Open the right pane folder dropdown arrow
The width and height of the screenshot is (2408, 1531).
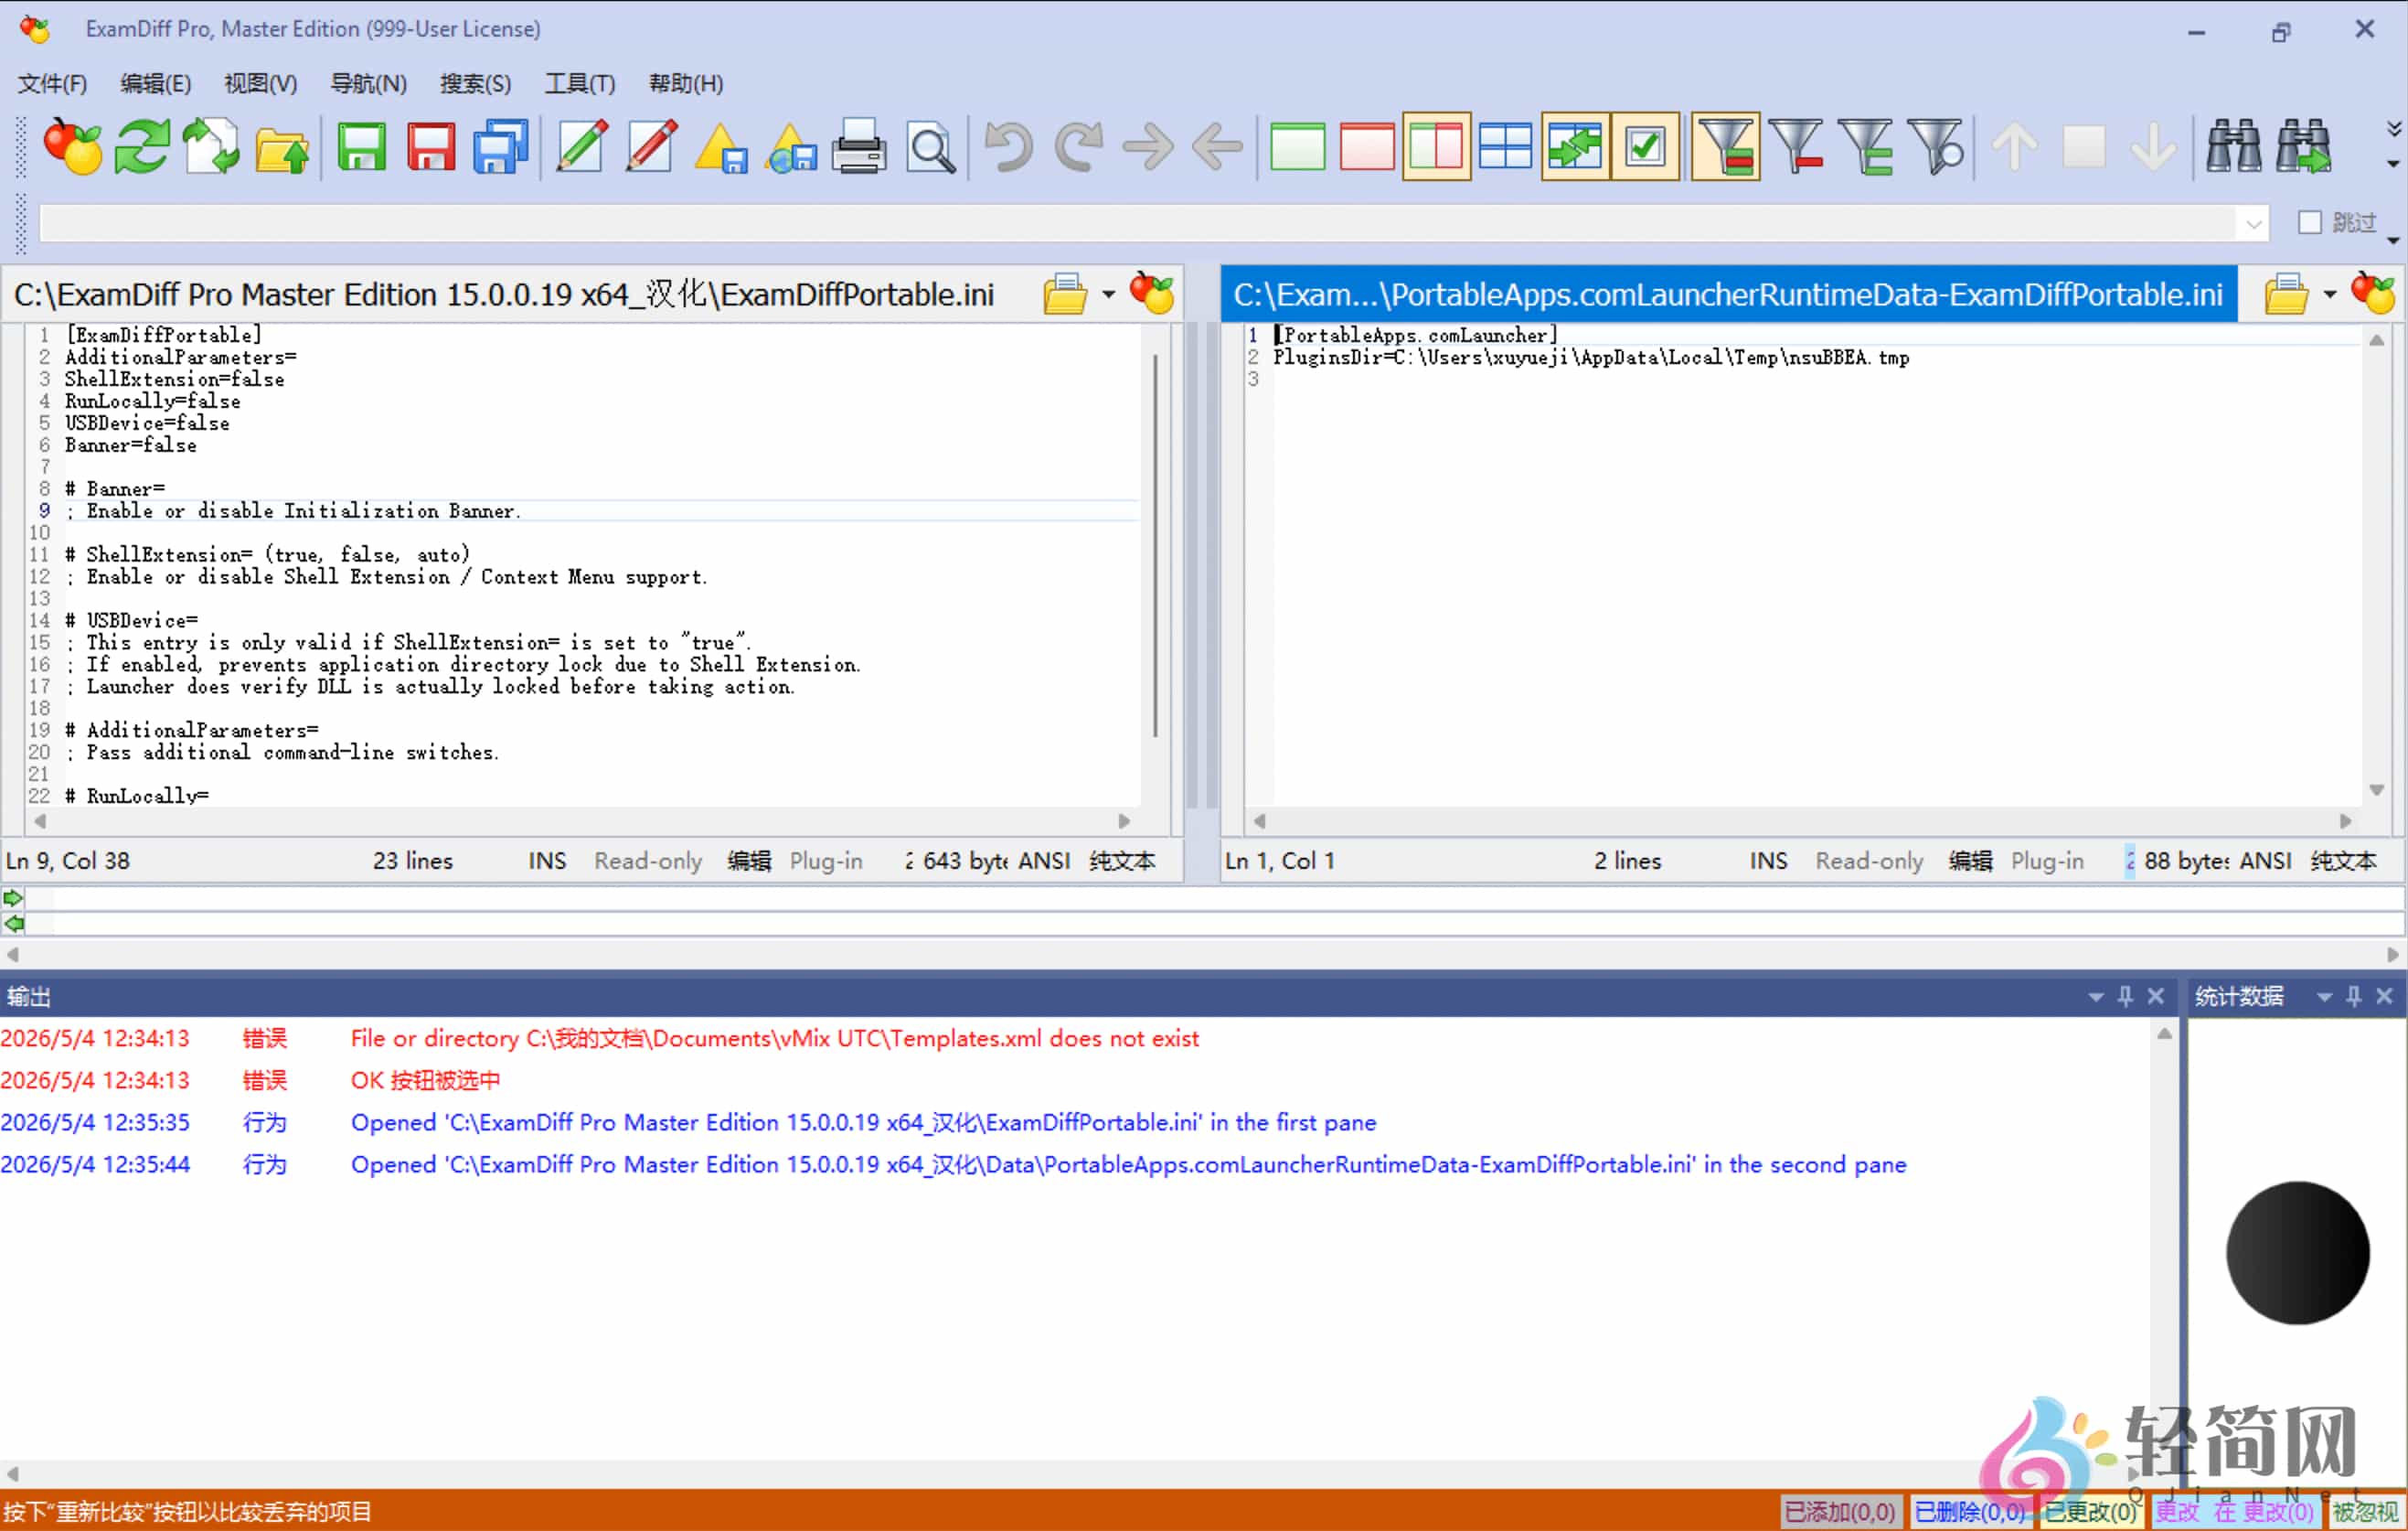(2330, 294)
